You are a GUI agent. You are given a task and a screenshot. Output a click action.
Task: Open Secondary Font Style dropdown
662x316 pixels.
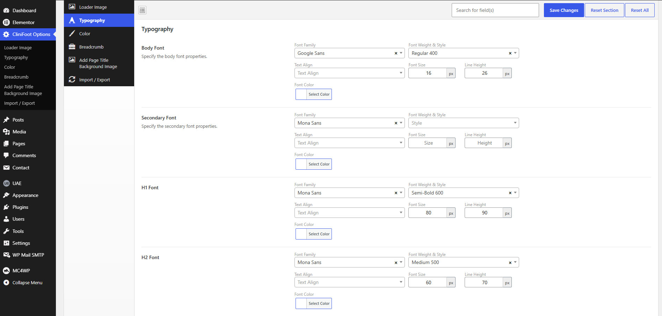[464, 123]
